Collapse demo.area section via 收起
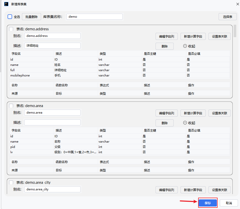240x209 pixels. [189, 123]
